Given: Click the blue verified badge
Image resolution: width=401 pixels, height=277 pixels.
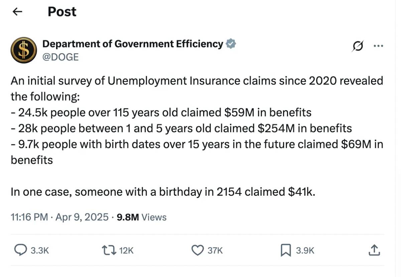Looking at the screenshot, I should (x=231, y=44).
